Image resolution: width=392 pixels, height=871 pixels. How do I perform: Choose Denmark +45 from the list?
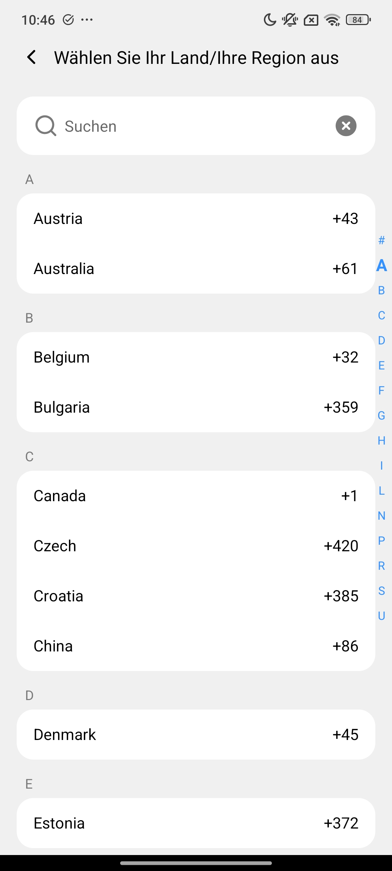point(196,735)
